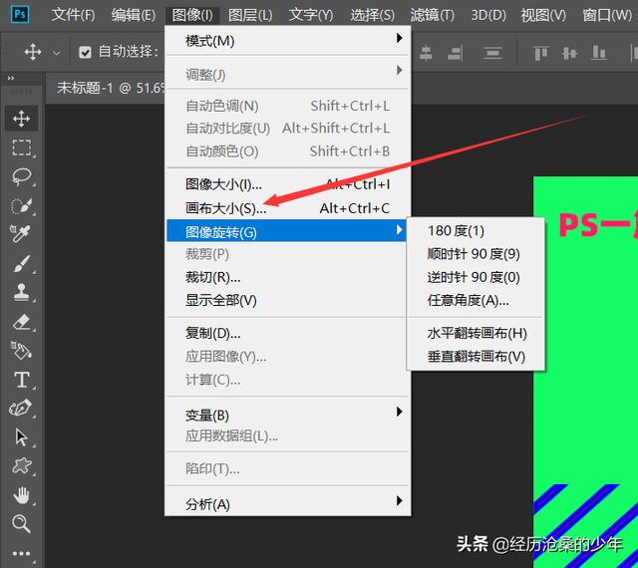Click align top edges icon
The image size is (638, 568).
click(x=540, y=53)
